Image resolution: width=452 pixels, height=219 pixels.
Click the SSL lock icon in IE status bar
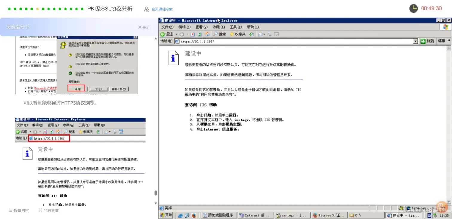point(401,208)
